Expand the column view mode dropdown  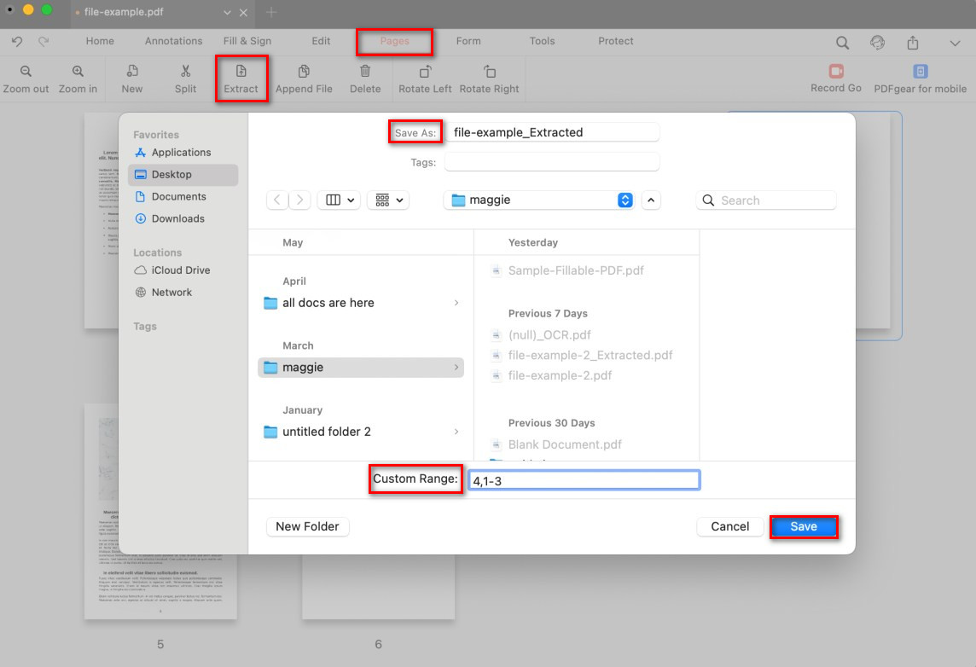[x=339, y=200]
